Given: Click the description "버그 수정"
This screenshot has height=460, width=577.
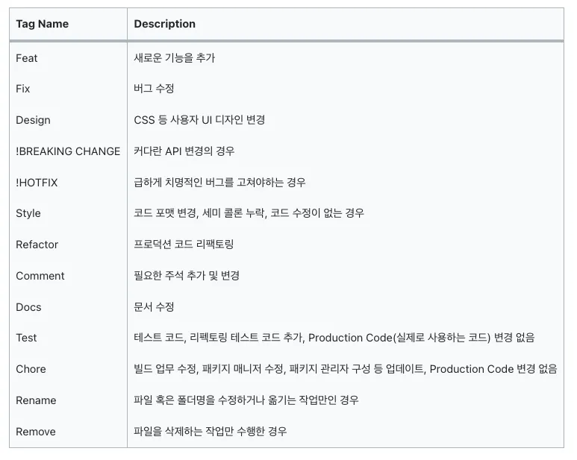Looking at the screenshot, I should coord(154,89).
